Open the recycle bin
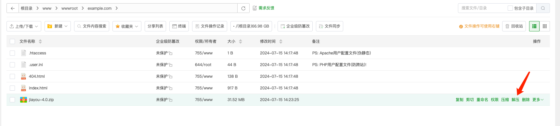 (514, 26)
